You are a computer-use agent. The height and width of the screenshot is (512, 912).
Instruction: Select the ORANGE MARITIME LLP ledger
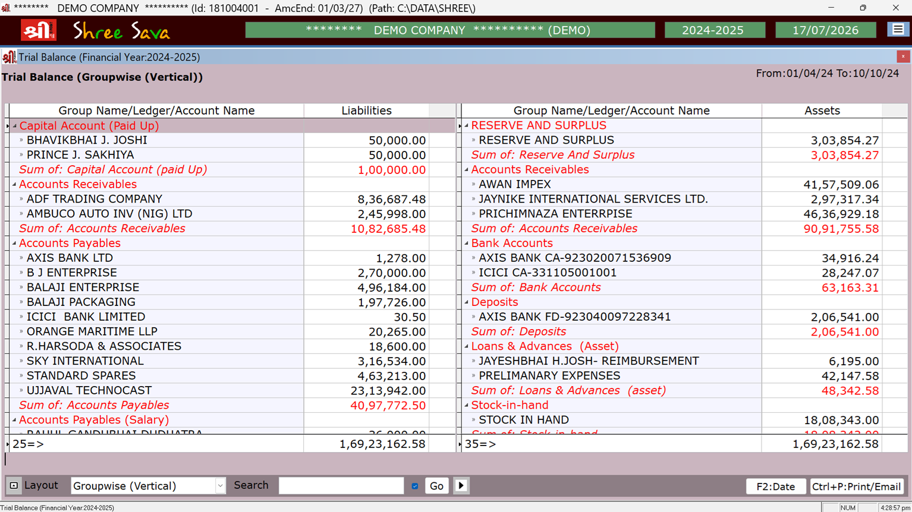point(92,331)
